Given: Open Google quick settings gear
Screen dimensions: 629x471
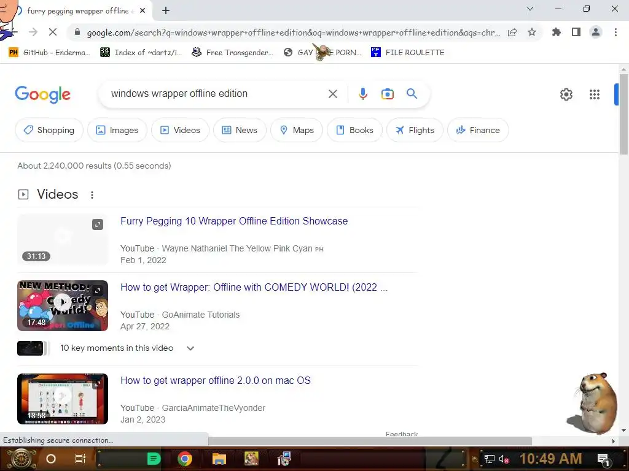Looking at the screenshot, I should point(566,94).
